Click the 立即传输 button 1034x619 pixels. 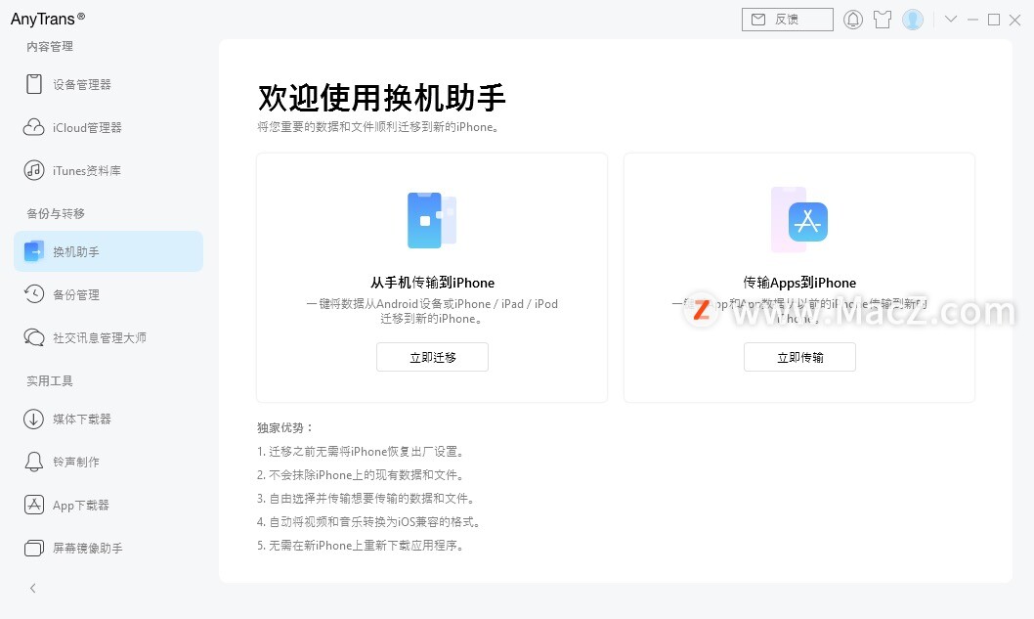click(x=799, y=357)
